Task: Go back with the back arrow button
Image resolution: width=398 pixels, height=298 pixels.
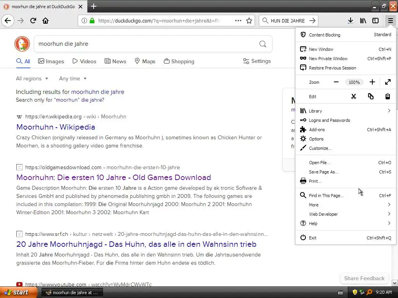Action: coord(8,21)
